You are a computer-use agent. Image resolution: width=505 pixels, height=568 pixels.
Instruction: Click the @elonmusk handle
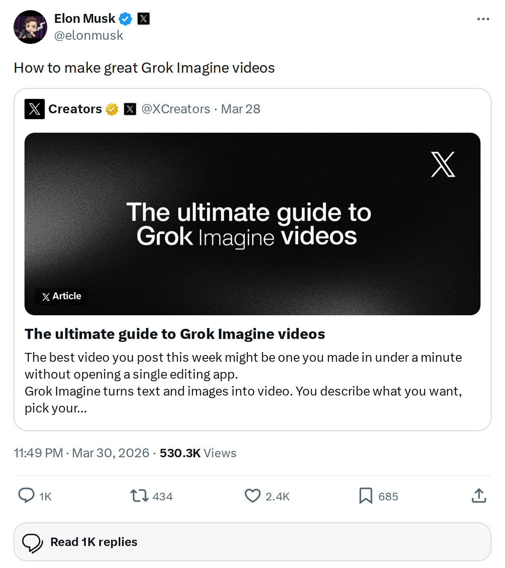click(x=88, y=35)
